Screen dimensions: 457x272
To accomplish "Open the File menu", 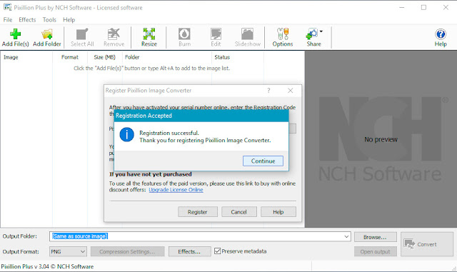I will [8, 20].
